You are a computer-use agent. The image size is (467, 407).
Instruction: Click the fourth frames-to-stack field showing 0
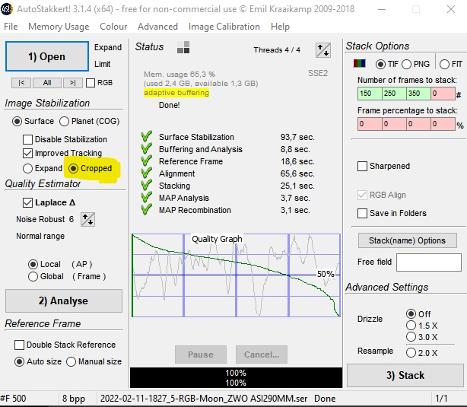tap(443, 94)
